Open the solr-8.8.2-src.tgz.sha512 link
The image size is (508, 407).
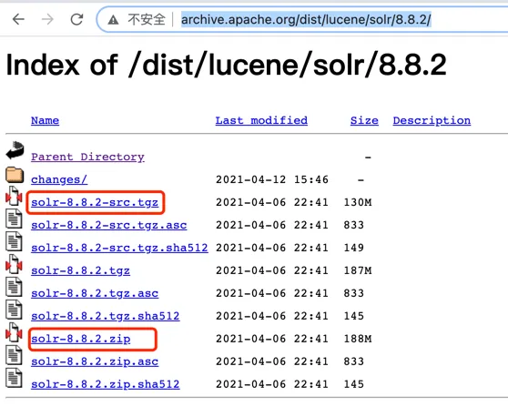click(119, 248)
